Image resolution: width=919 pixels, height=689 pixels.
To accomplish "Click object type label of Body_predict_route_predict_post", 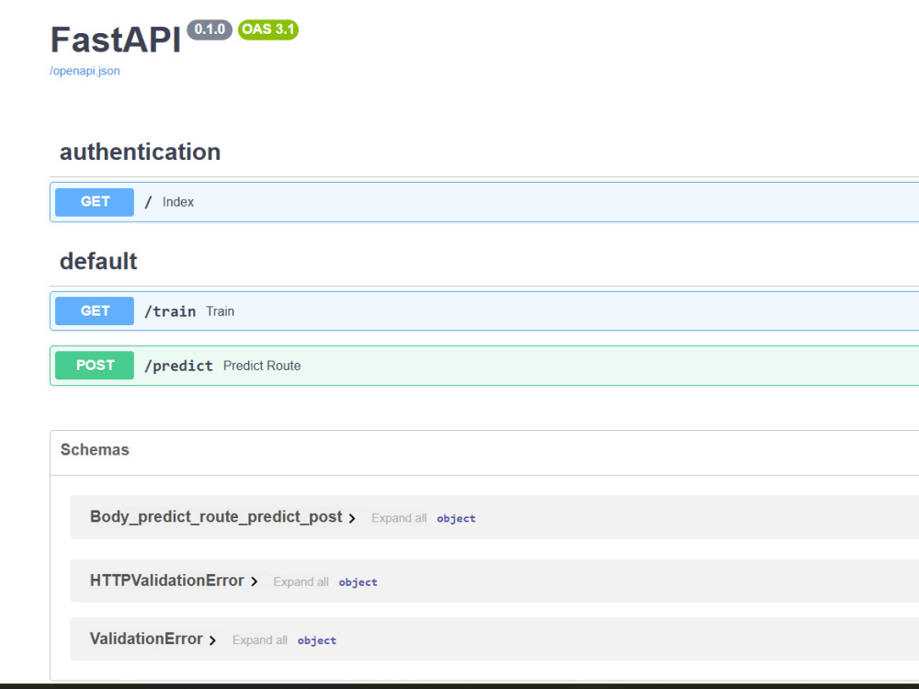I will [x=456, y=518].
